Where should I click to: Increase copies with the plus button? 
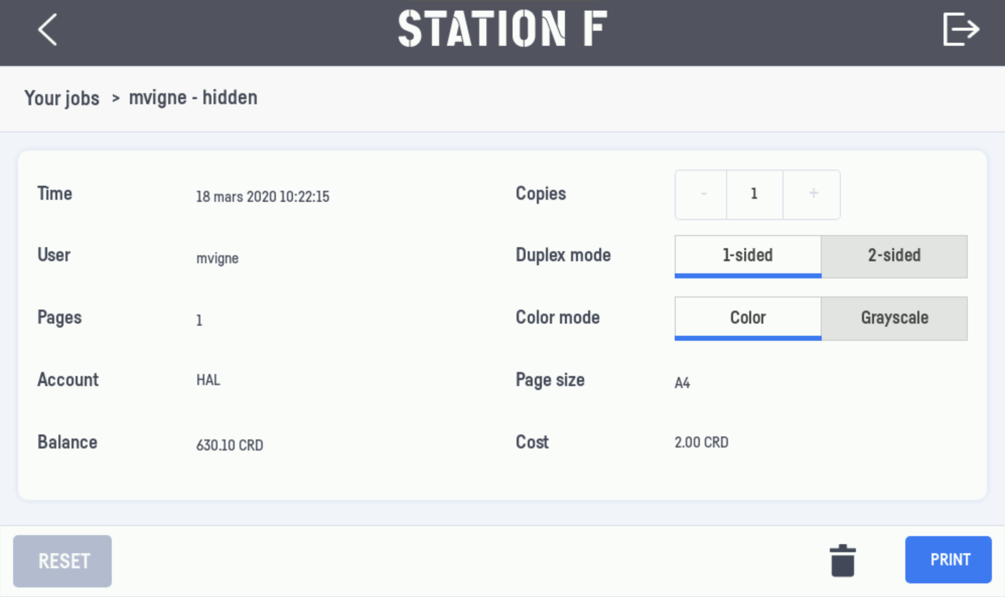[x=813, y=194]
